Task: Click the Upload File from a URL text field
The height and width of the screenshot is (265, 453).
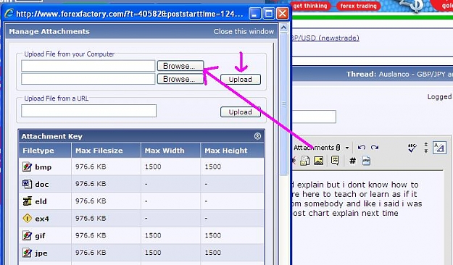Action: coord(88,111)
